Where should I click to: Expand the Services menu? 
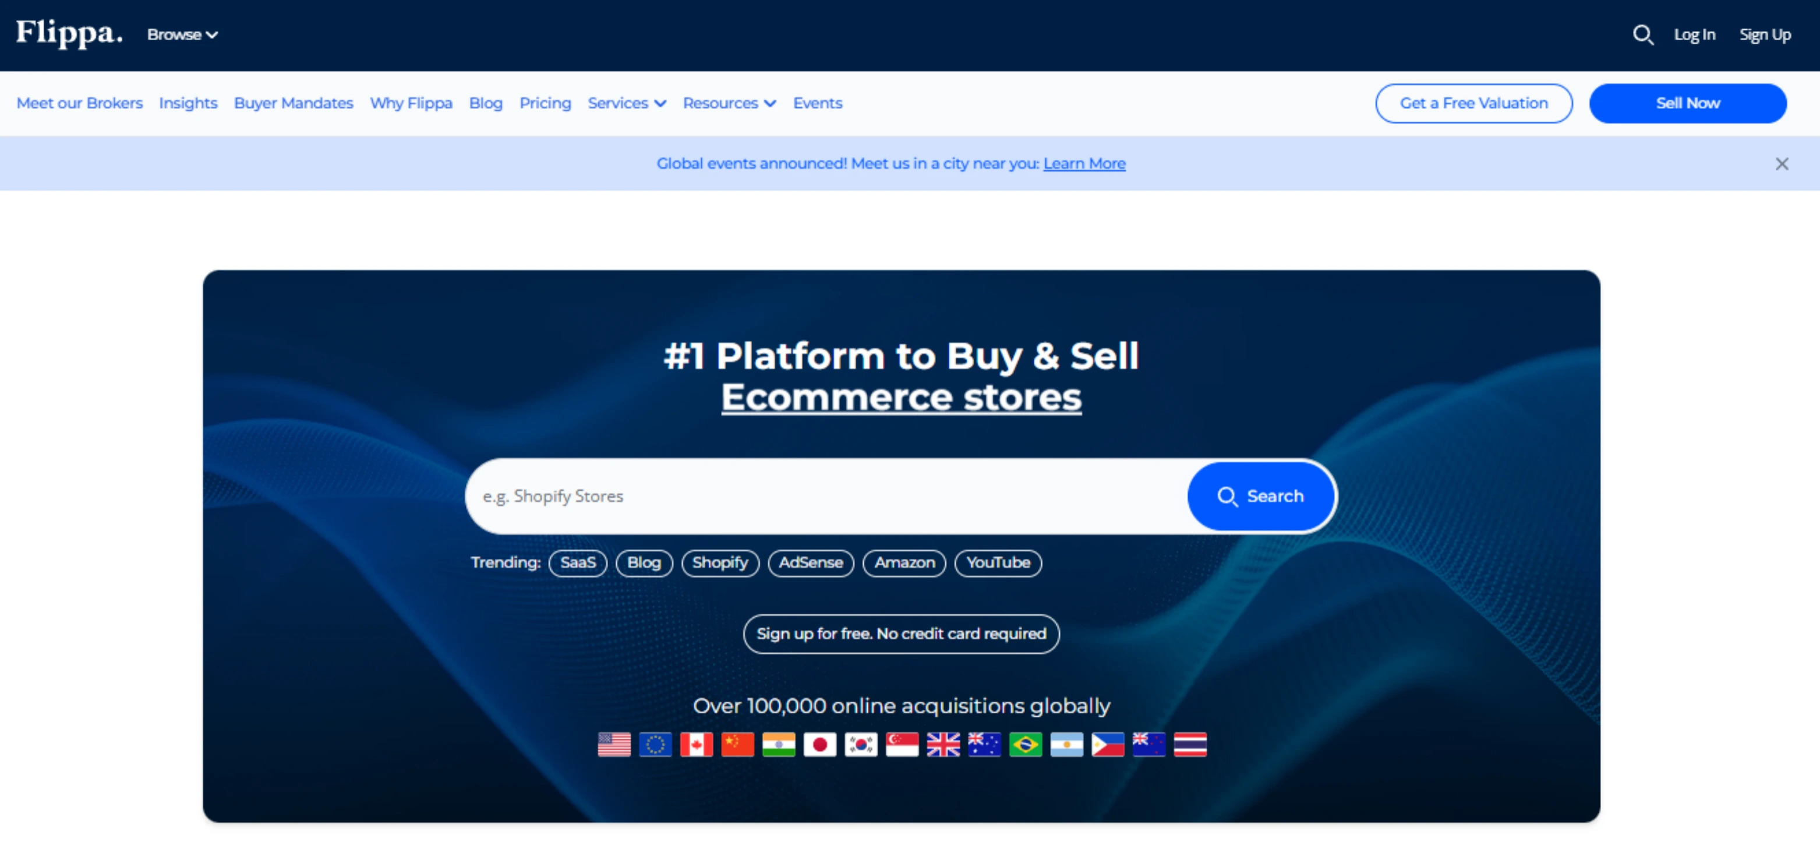point(627,103)
